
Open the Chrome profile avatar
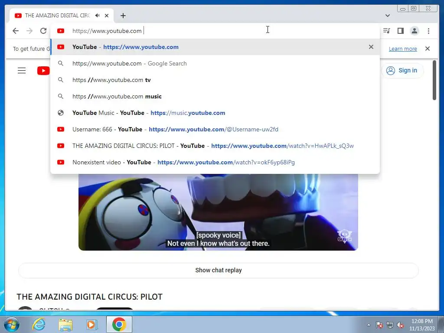tap(414, 31)
